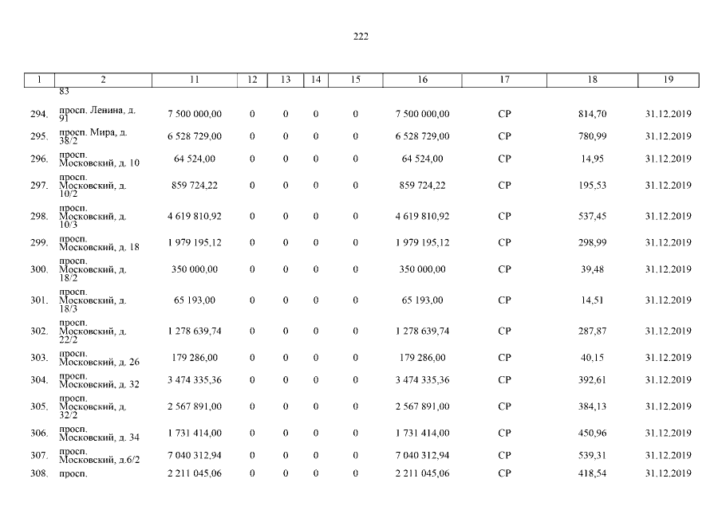This screenshot has width=722, height=510.
Task: Select address Московский, д. 34
Action: coord(99,436)
